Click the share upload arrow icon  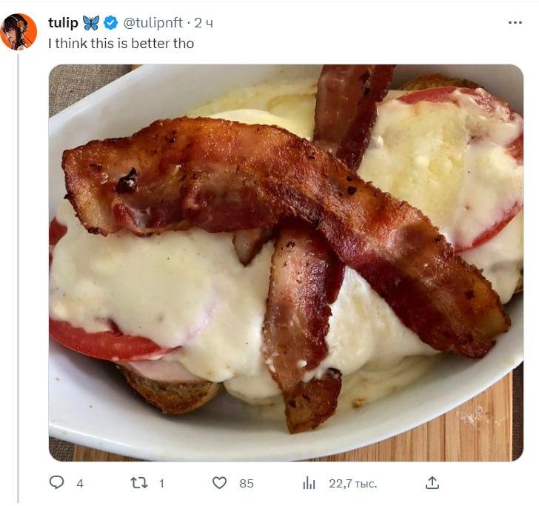point(432,482)
